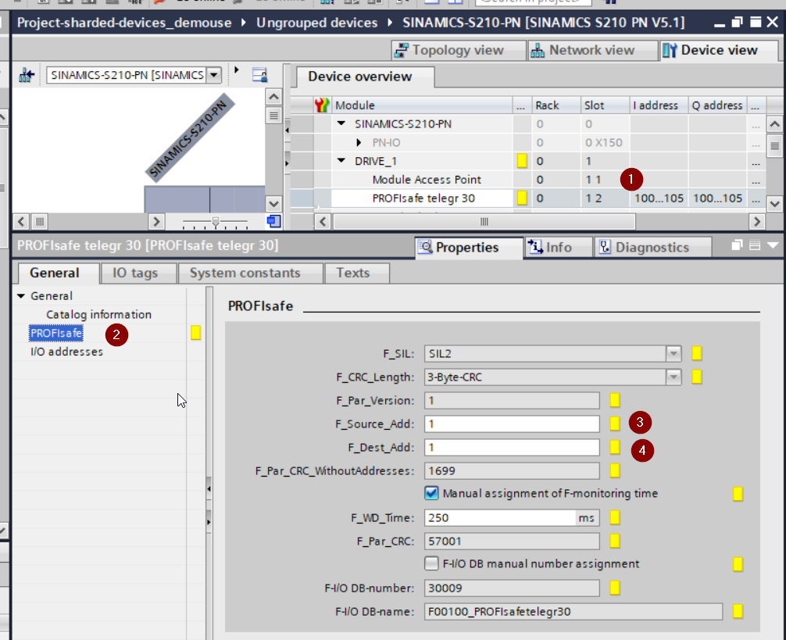Click the Ungrouped devices breadcrumb
The height and width of the screenshot is (640, 786).
click(x=316, y=23)
